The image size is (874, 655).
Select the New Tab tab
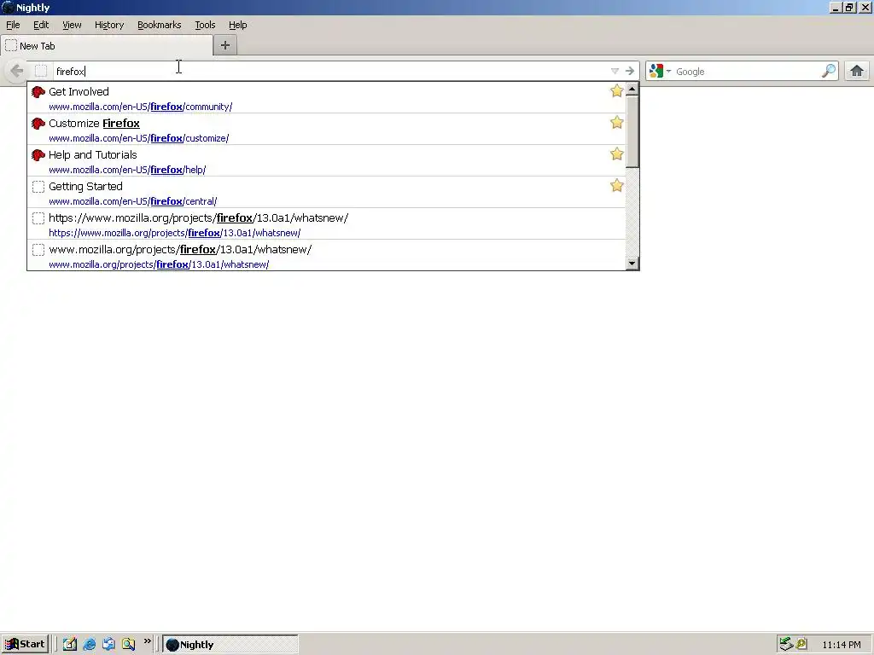tap(107, 46)
